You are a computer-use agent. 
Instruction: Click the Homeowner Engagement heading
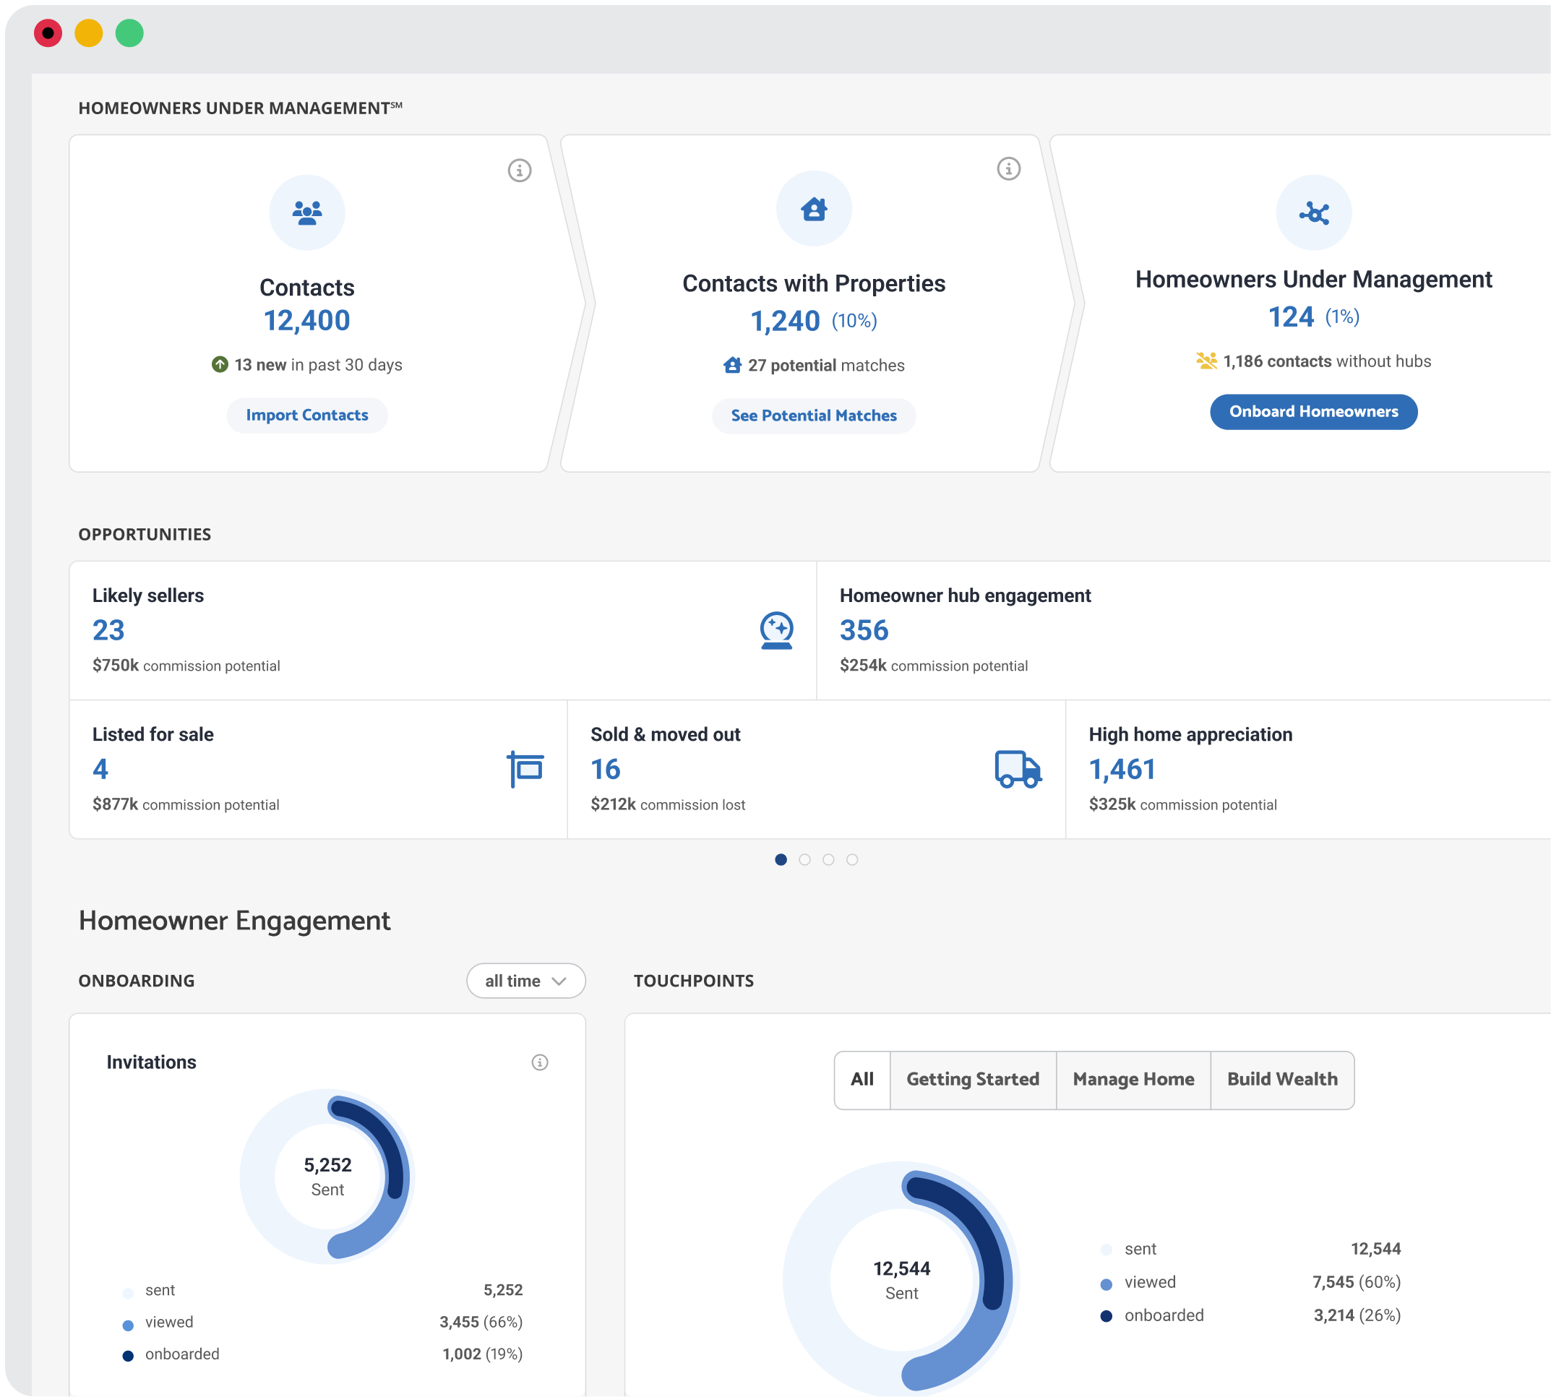pyautogui.click(x=234, y=920)
